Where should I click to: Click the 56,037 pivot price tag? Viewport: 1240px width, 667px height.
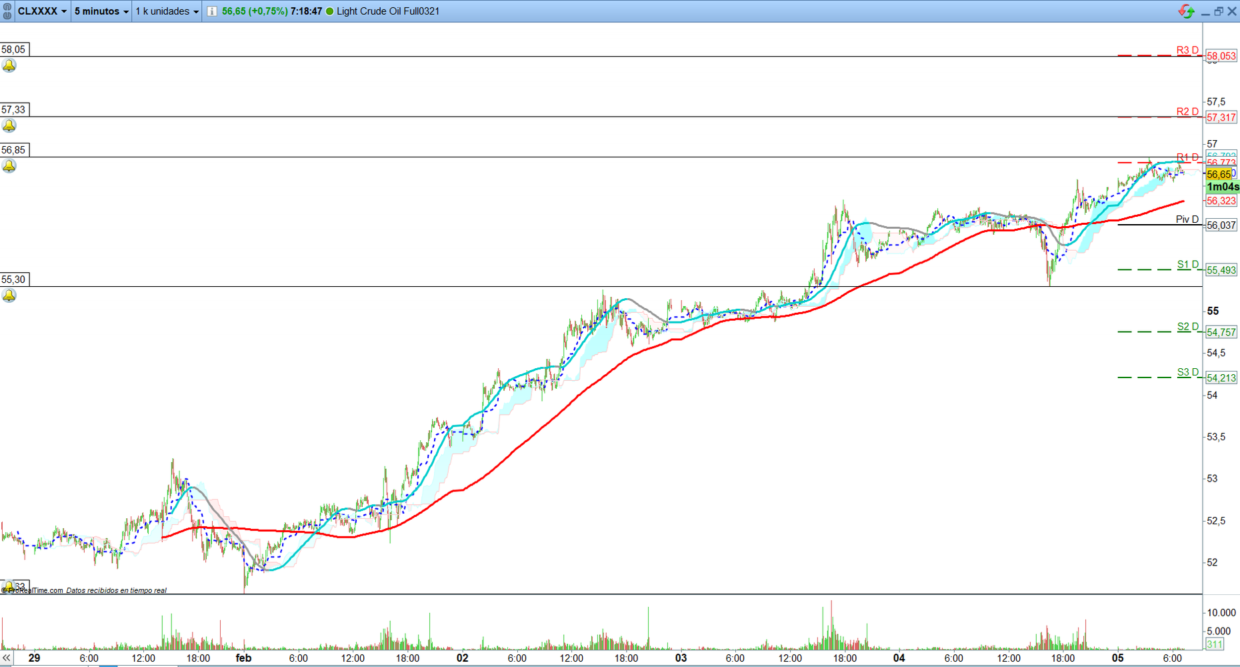pos(1221,225)
